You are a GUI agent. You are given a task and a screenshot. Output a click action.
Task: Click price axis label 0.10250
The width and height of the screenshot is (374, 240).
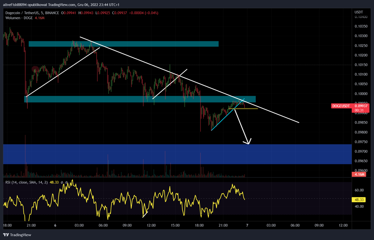coord(360,46)
